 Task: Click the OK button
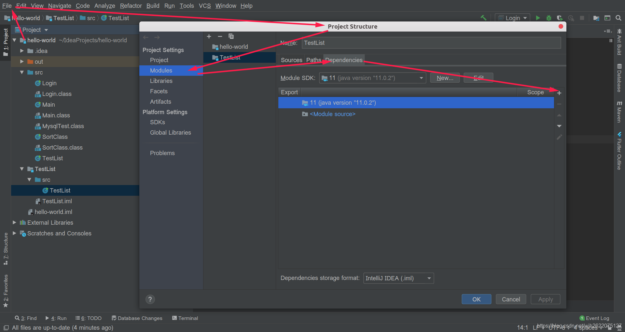click(x=476, y=299)
